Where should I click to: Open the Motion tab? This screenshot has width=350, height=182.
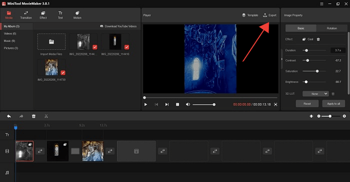[x=77, y=15]
